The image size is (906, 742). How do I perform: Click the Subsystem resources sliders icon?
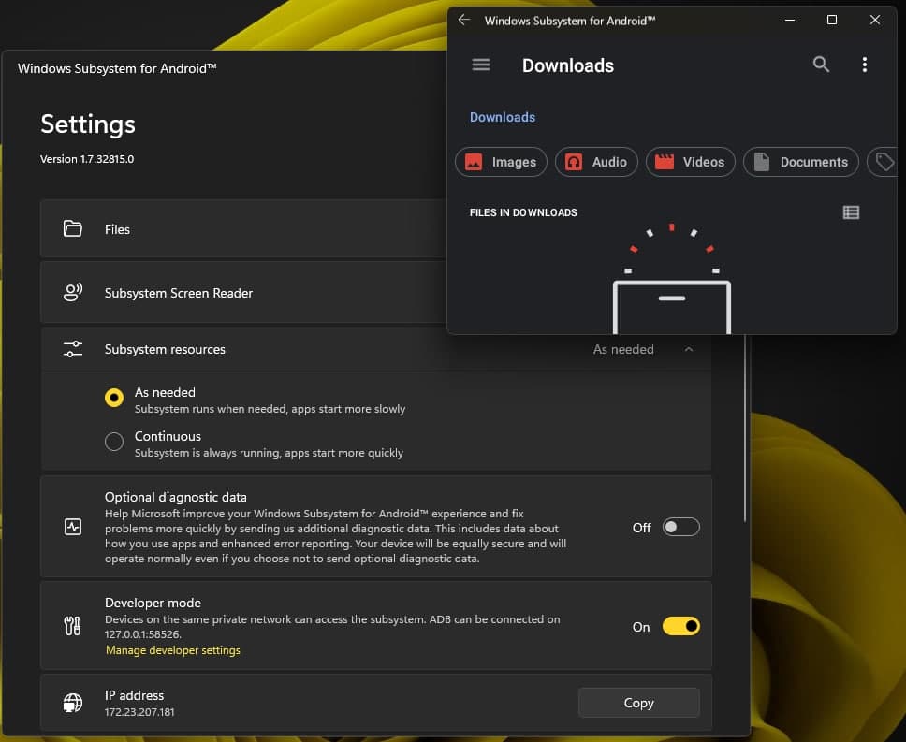73,347
